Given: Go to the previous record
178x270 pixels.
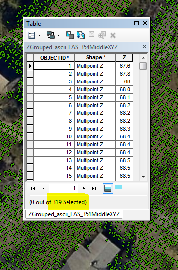Looking at the screenshot, I should click(x=44, y=188).
